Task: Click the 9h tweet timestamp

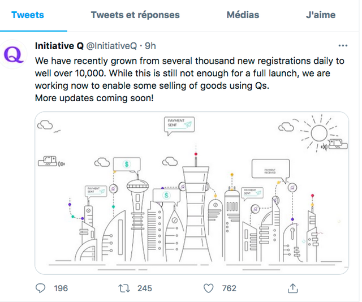Action: (151, 45)
